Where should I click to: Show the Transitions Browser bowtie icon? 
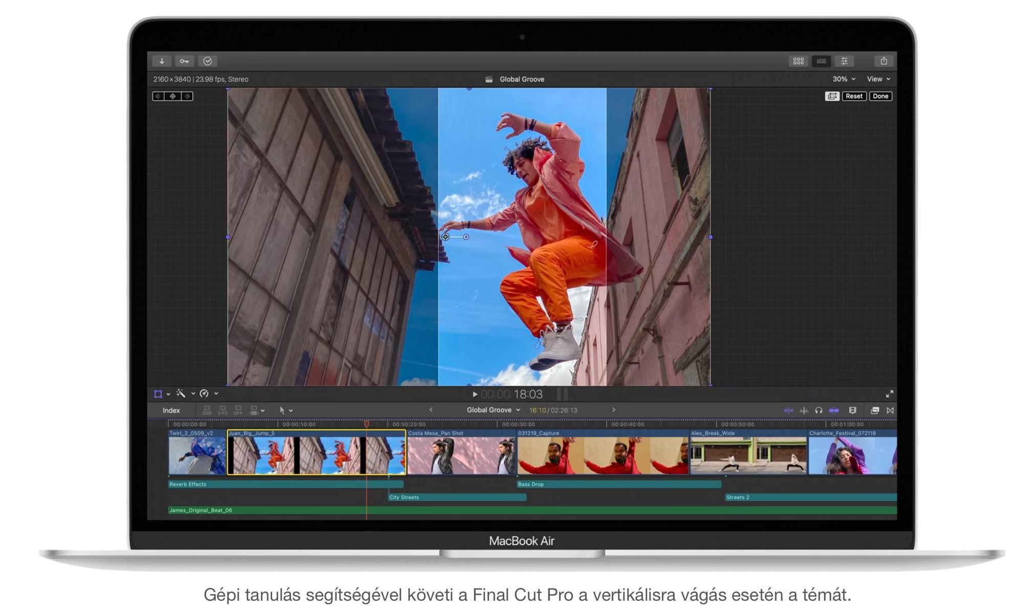click(x=890, y=410)
